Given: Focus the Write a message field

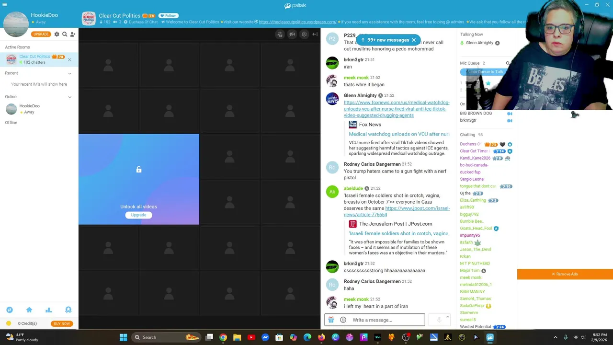Looking at the screenshot, I should (x=387, y=320).
